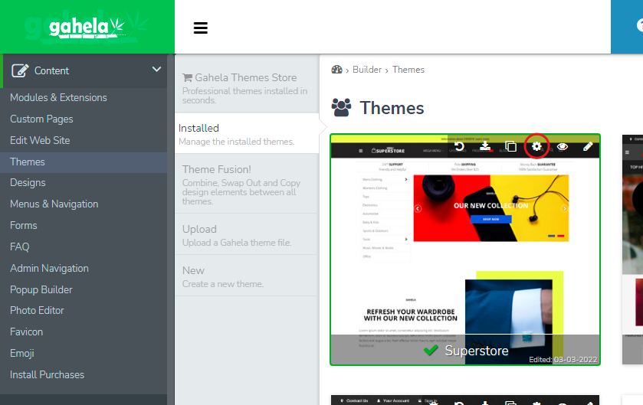Select the Superstore theme thumbnail
This screenshot has height=405, width=643.
pos(465,250)
